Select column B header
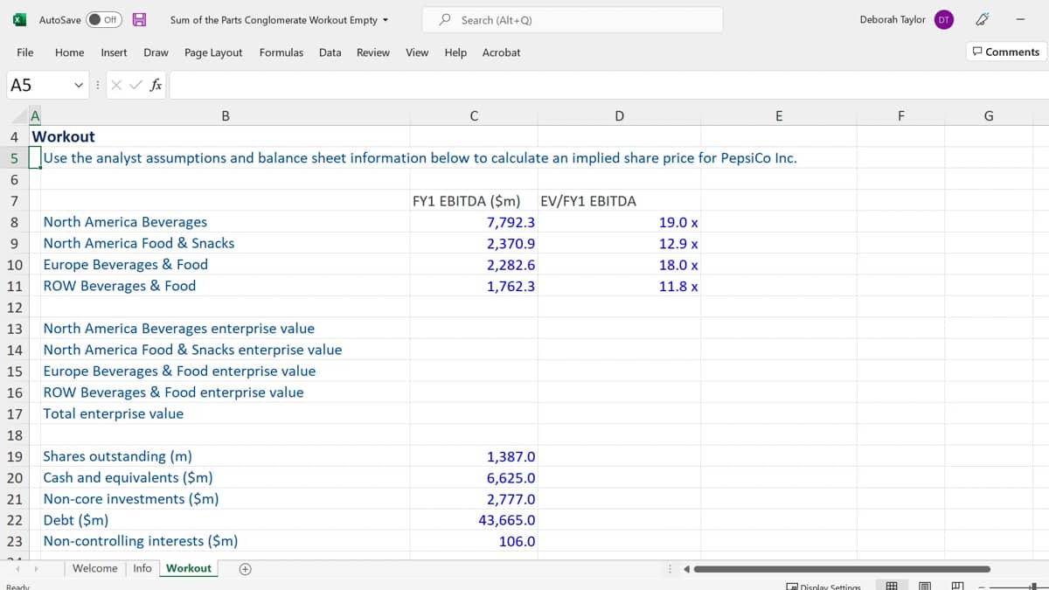Image resolution: width=1049 pixels, height=590 pixels. tap(226, 116)
